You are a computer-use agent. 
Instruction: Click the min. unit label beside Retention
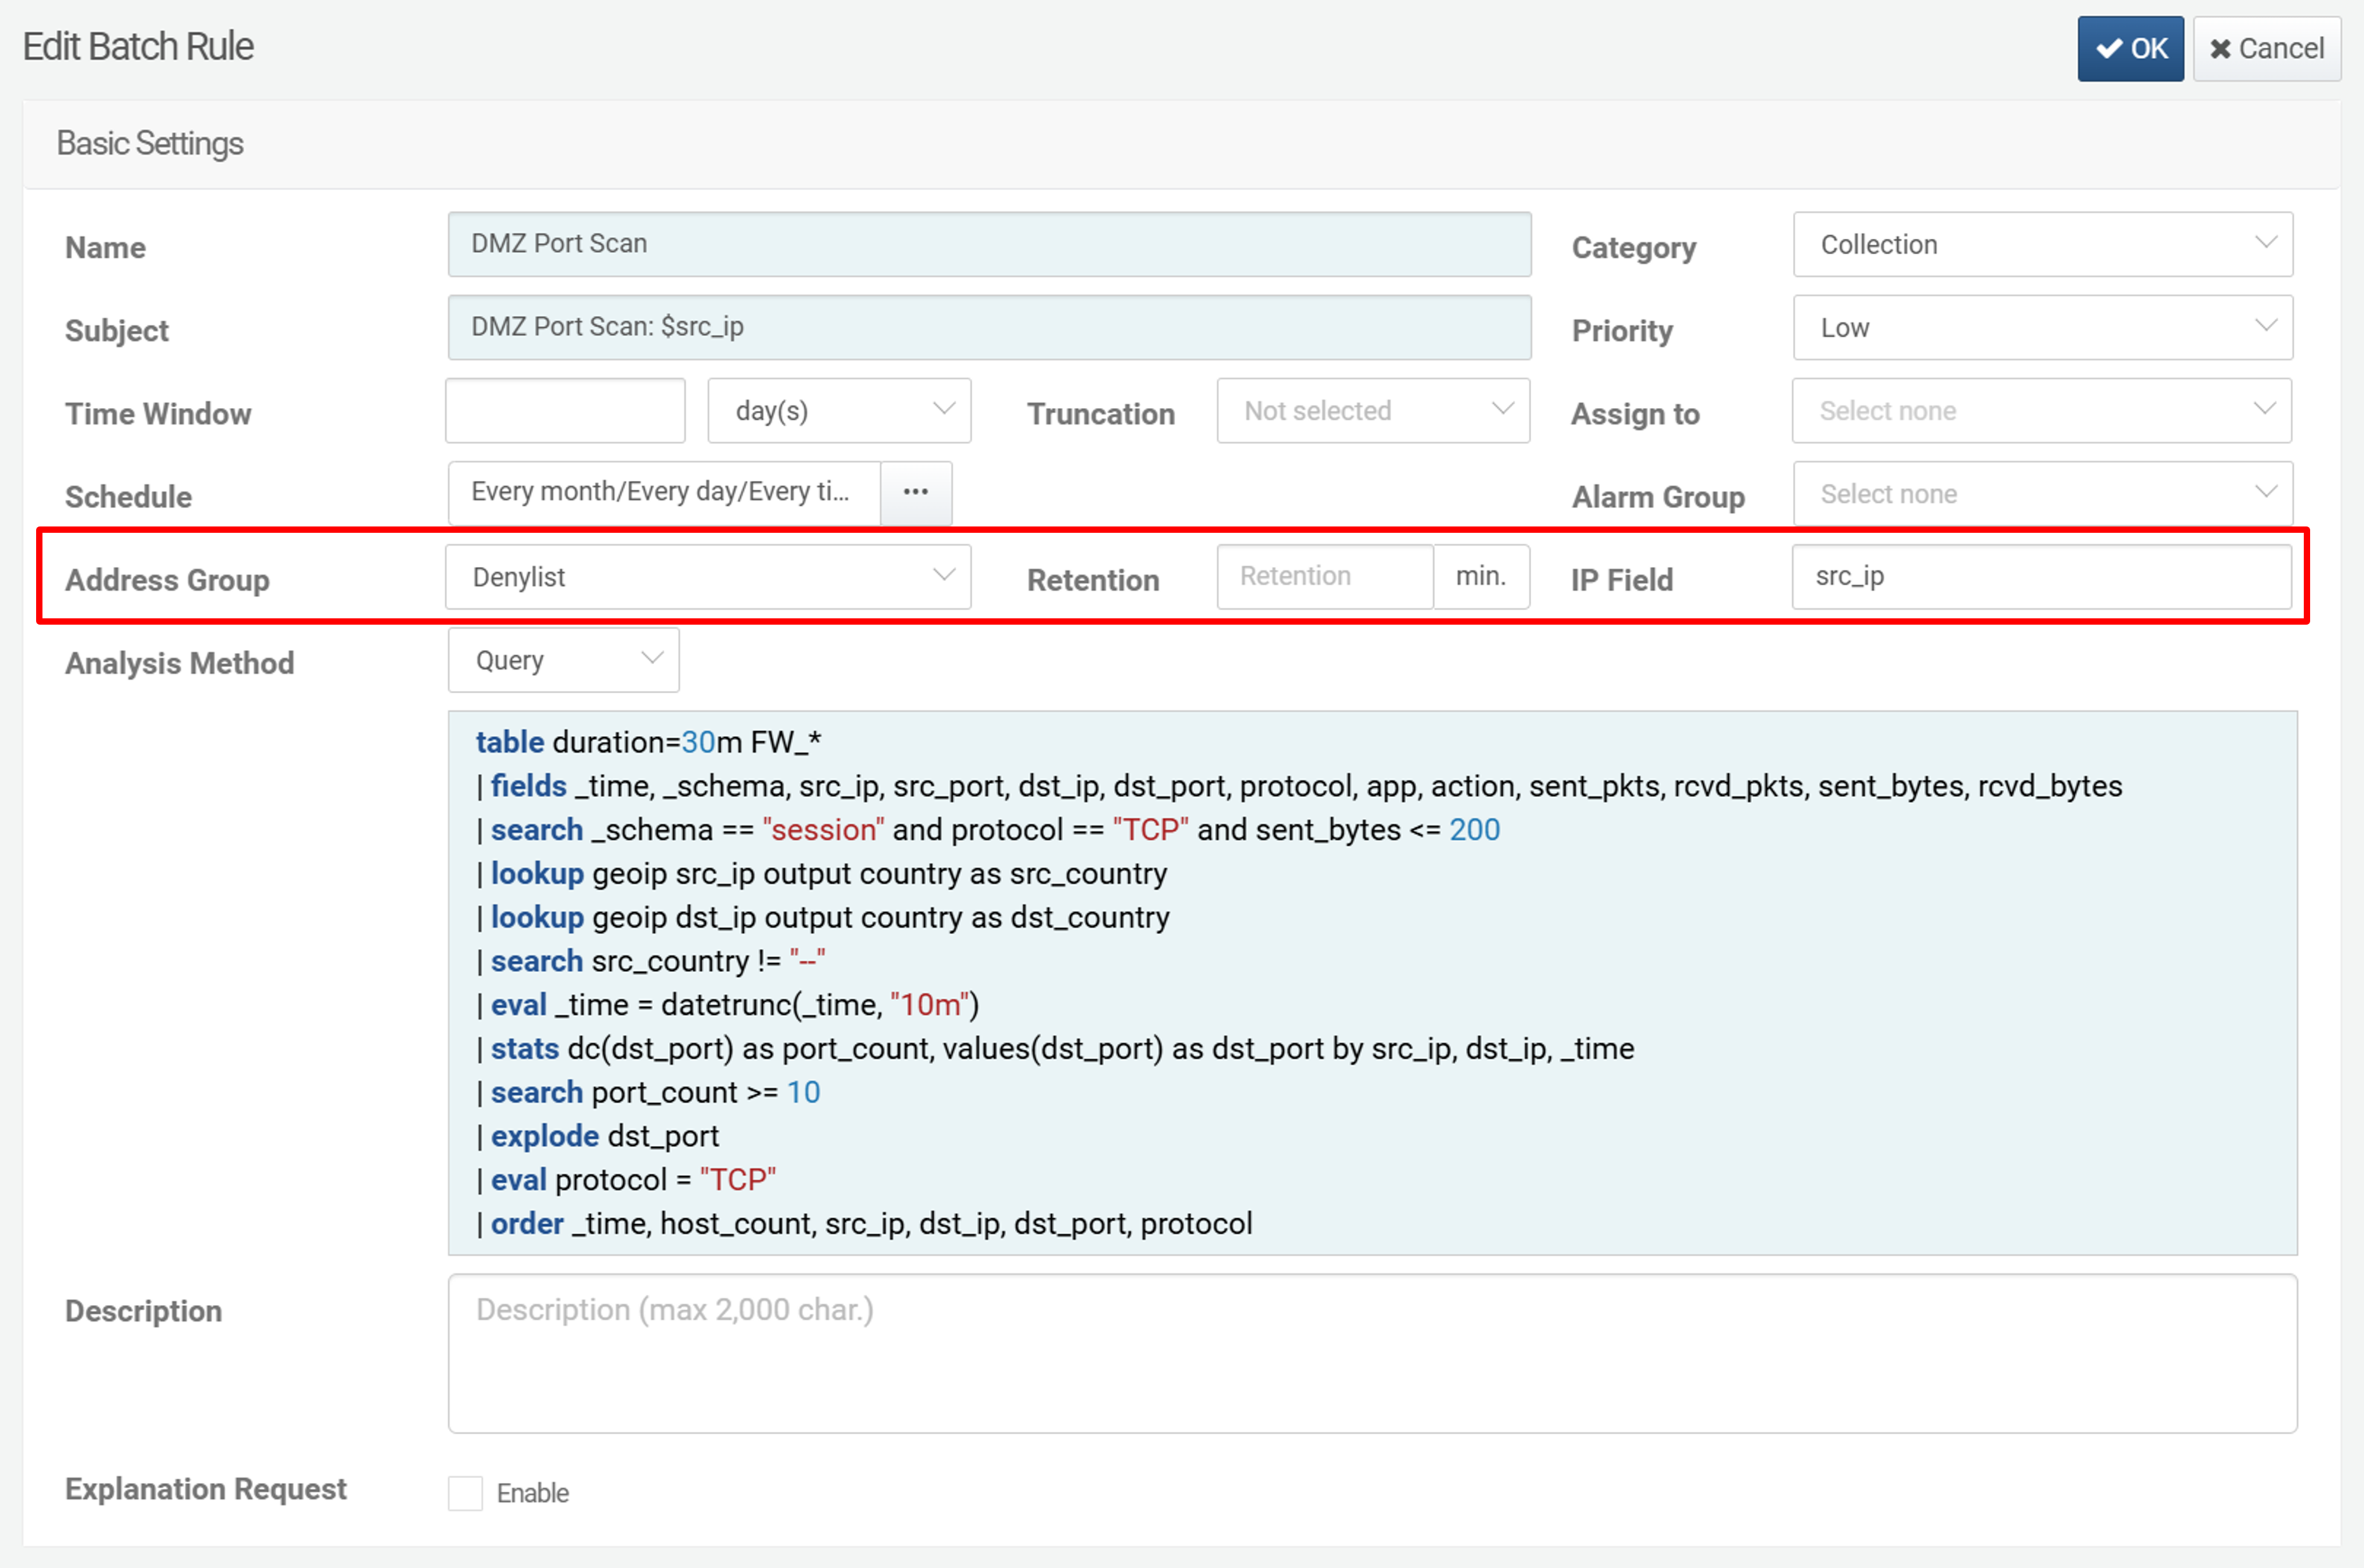tap(1482, 577)
